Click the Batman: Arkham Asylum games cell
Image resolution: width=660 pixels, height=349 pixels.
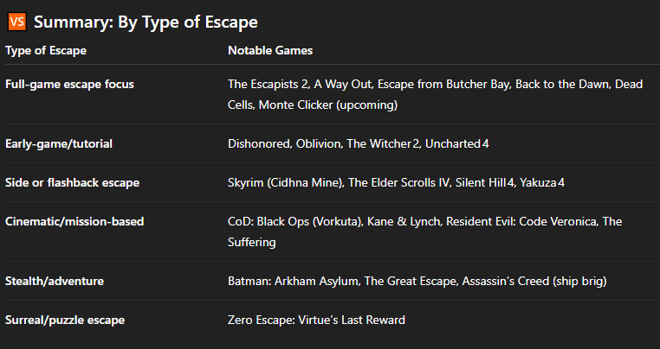pyautogui.click(x=417, y=281)
